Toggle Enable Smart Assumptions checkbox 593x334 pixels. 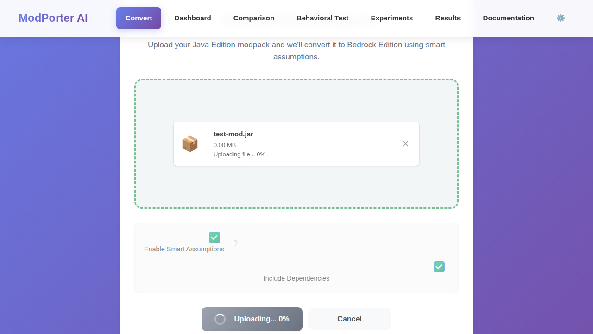214,238
